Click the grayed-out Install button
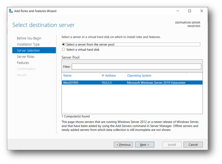Viewport: 222px width, 164px height. point(172,145)
